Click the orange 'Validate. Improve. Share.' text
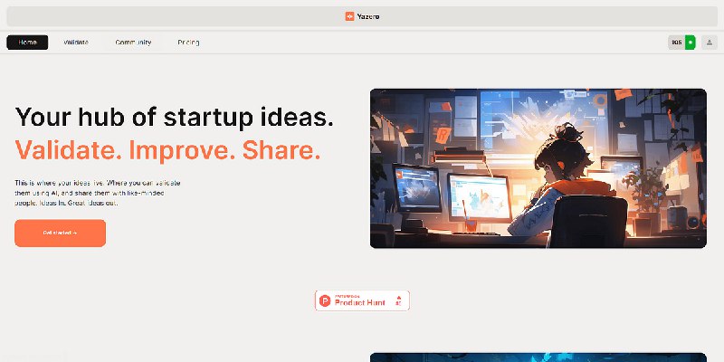The image size is (724, 362). click(x=167, y=150)
